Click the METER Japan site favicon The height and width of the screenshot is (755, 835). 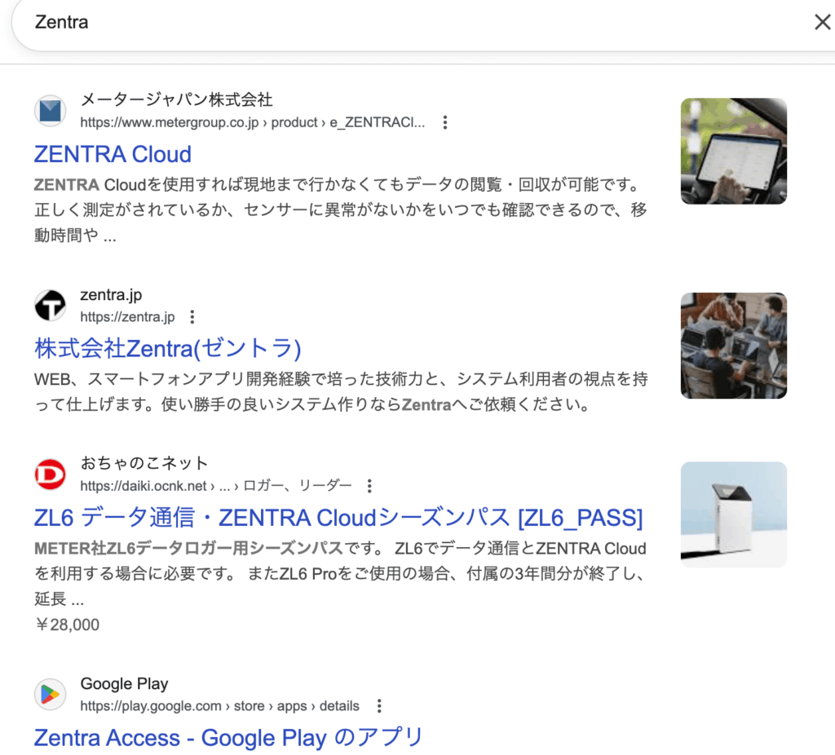[50, 111]
